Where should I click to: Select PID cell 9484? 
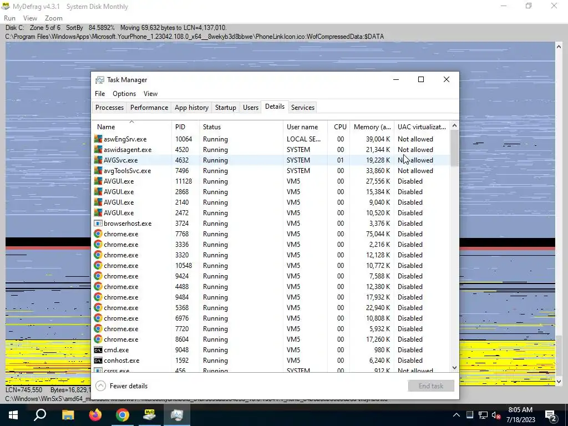(x=182, y=297)
